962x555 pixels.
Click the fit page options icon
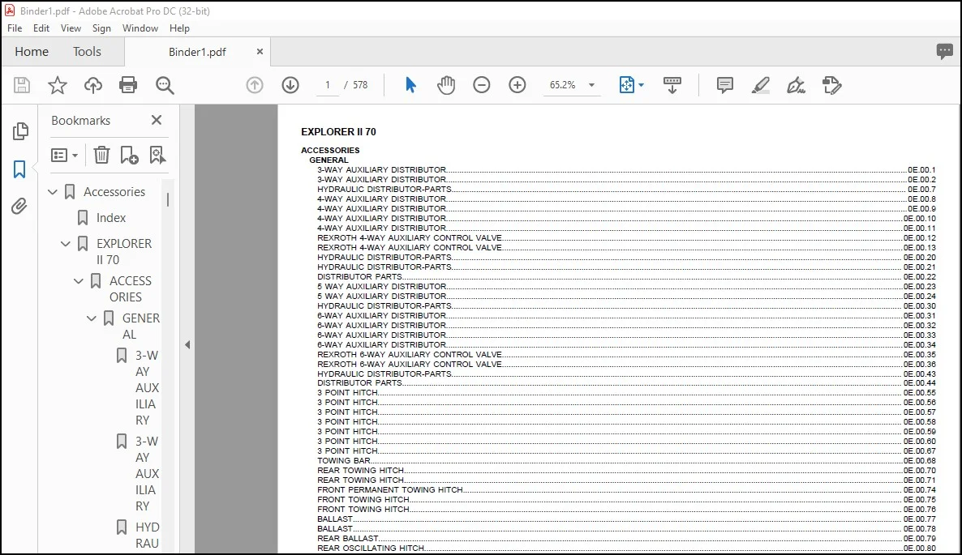[626, 85]
